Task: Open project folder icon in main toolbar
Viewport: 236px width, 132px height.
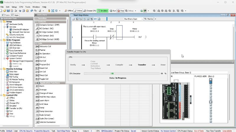Action: tap(4, 11)
